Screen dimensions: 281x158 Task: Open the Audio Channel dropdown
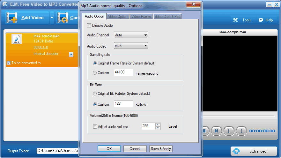click(x=131, y=35)
